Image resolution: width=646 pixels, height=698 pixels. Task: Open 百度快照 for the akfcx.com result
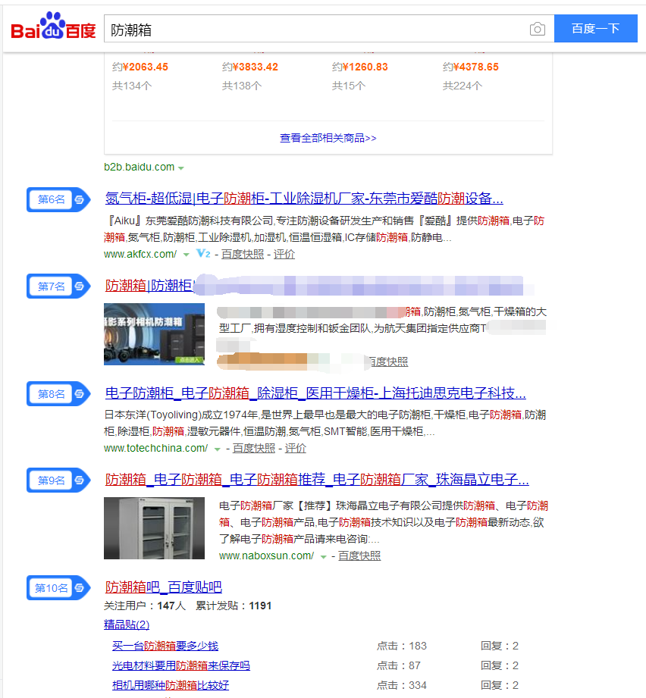243,254
